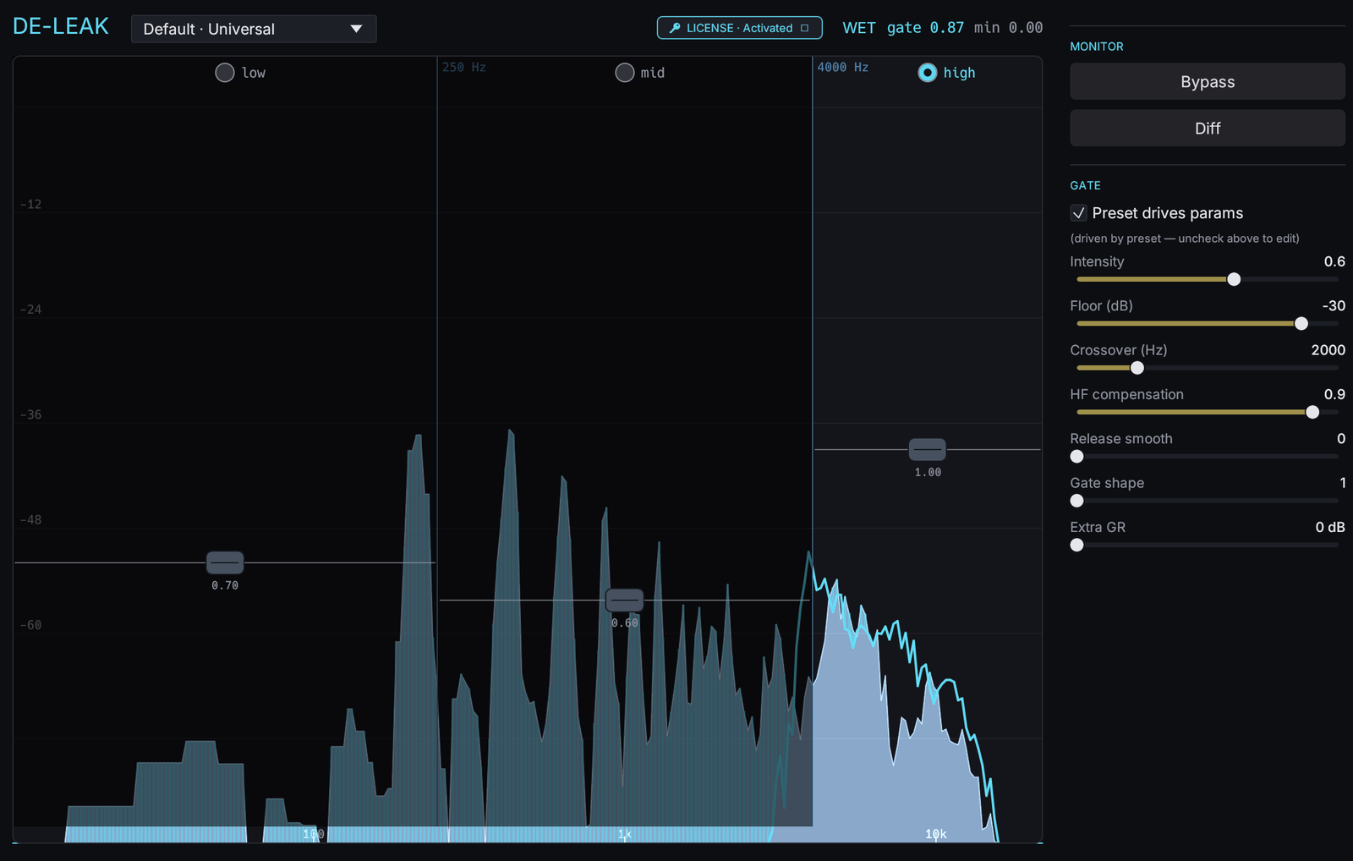
Task: Select the high band radio button
Action: click(x=928, y=73)
